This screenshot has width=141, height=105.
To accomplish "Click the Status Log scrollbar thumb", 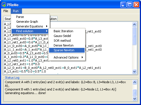I will (135, 93).
